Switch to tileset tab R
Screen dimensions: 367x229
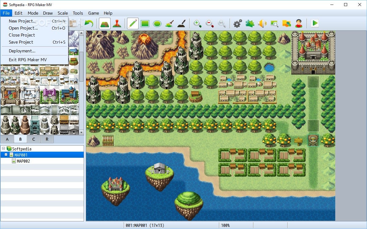[x=47, y=139]
